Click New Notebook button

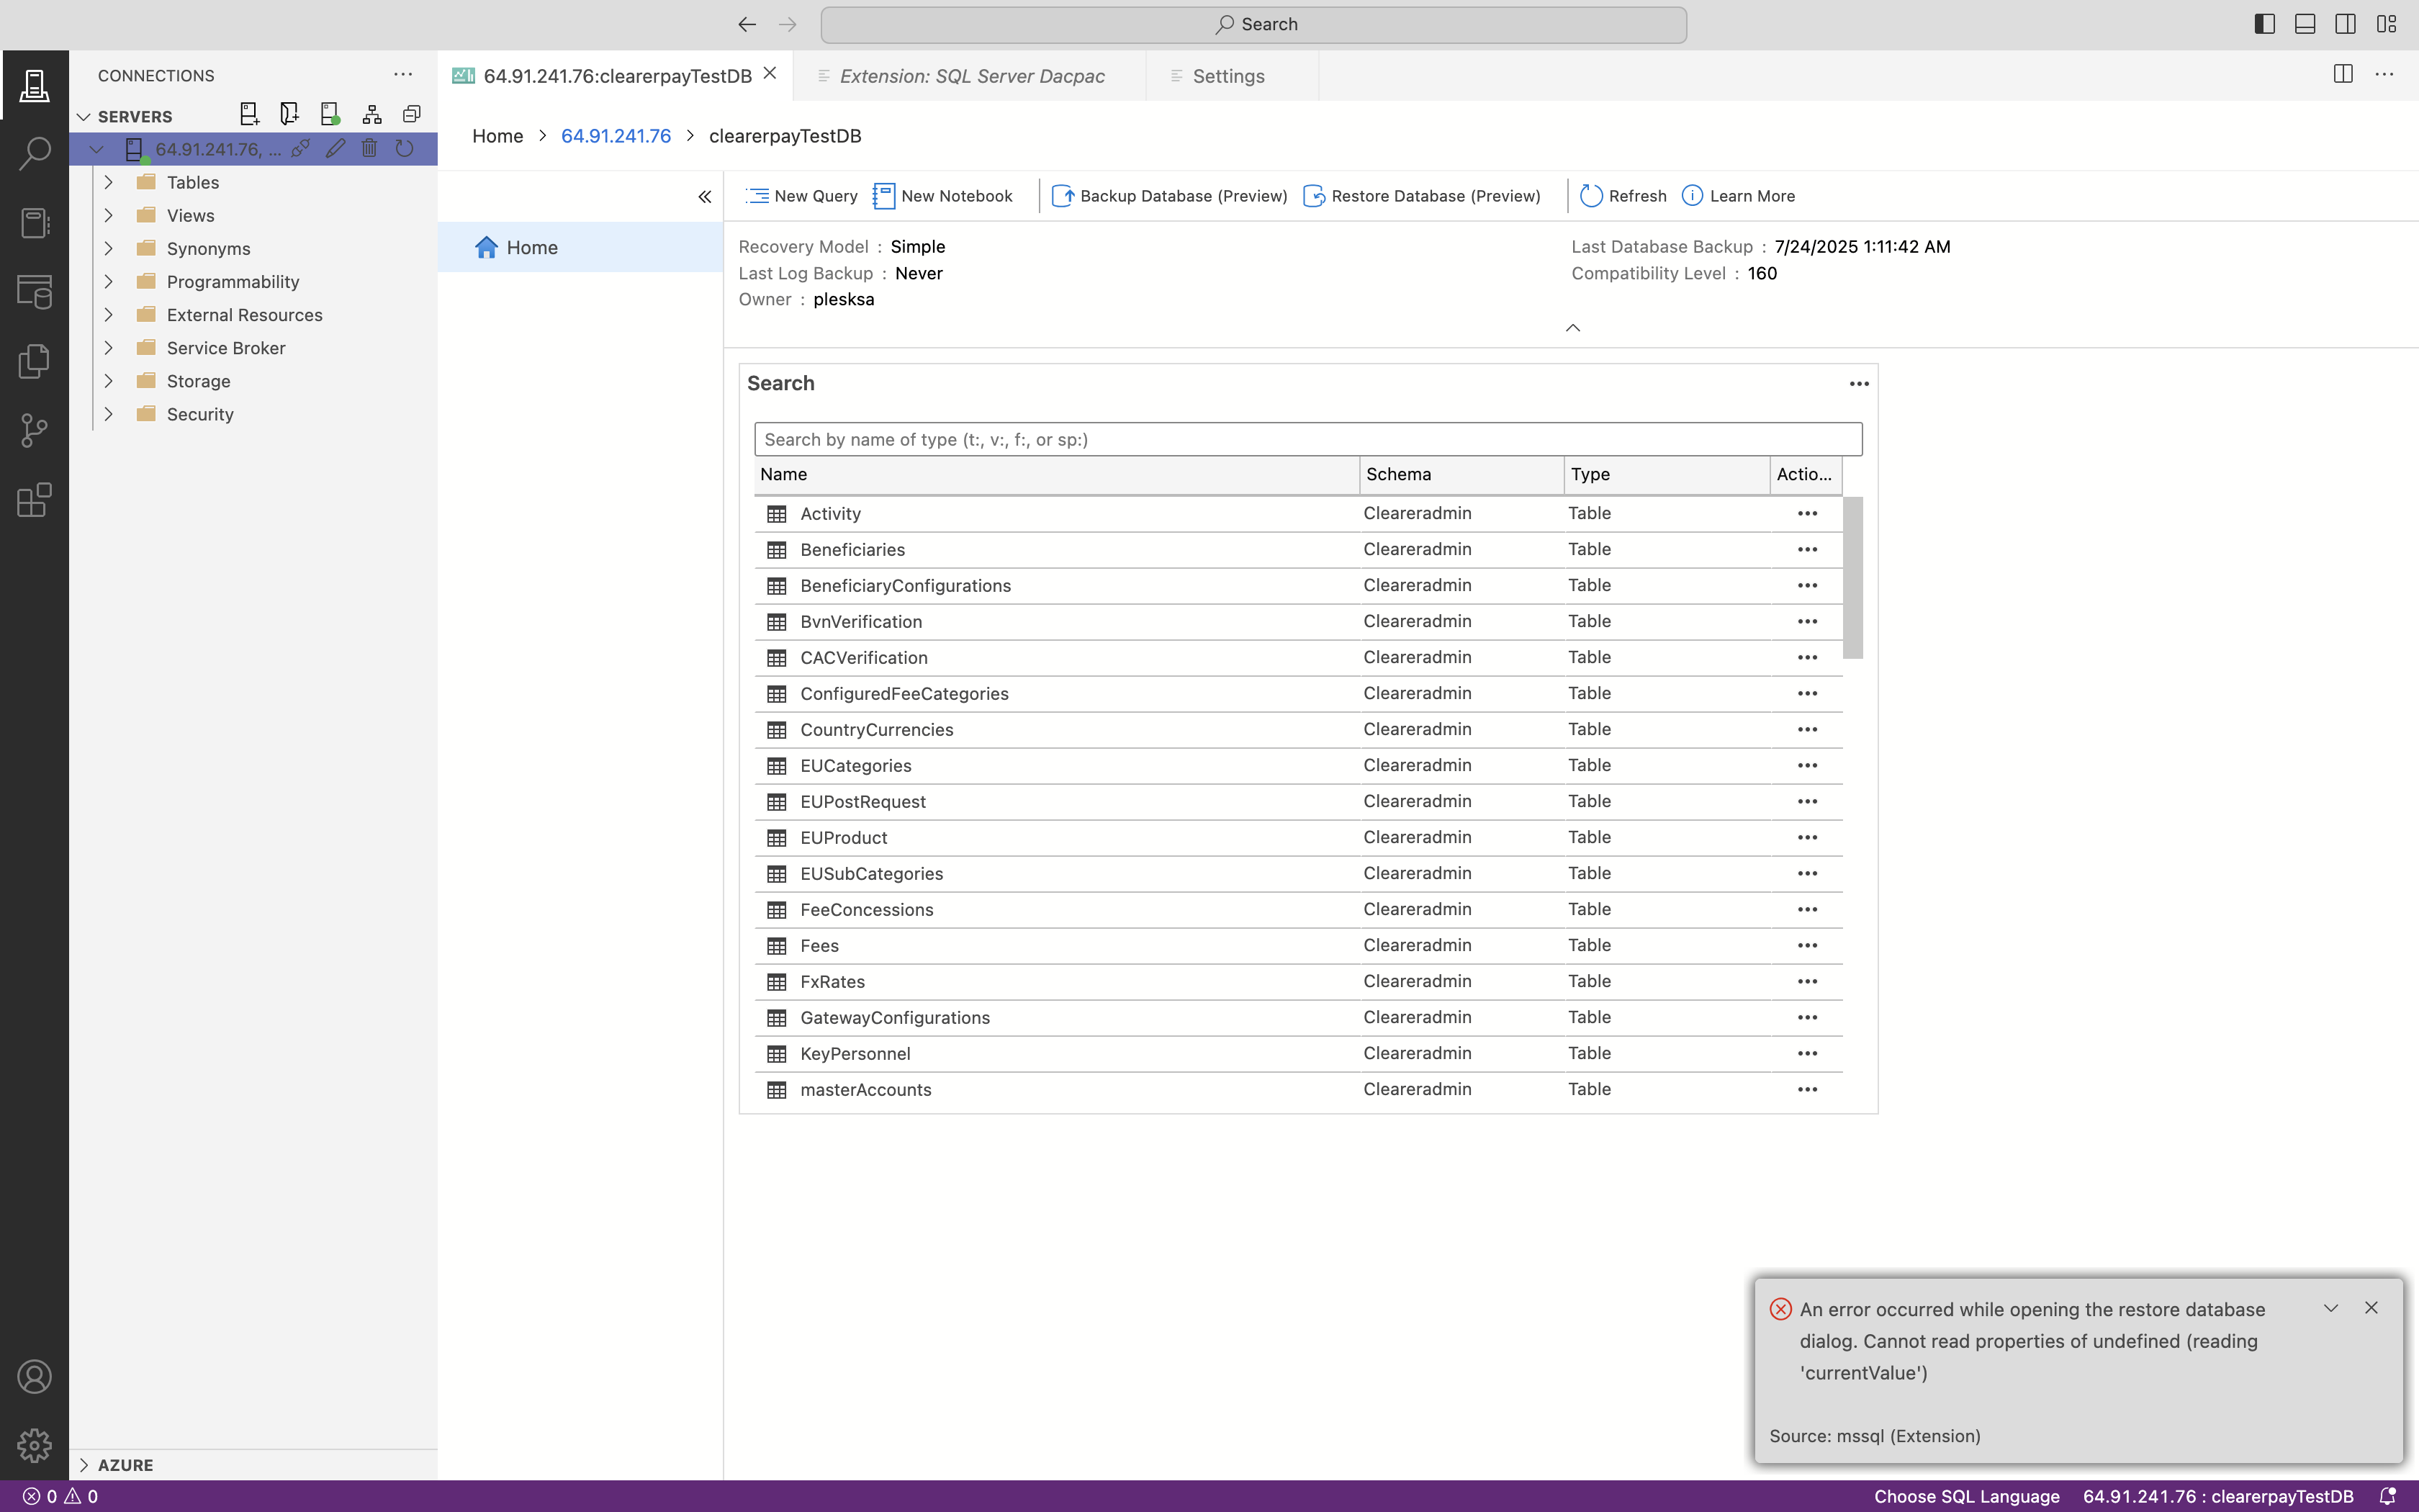click(x=942, y=196)
